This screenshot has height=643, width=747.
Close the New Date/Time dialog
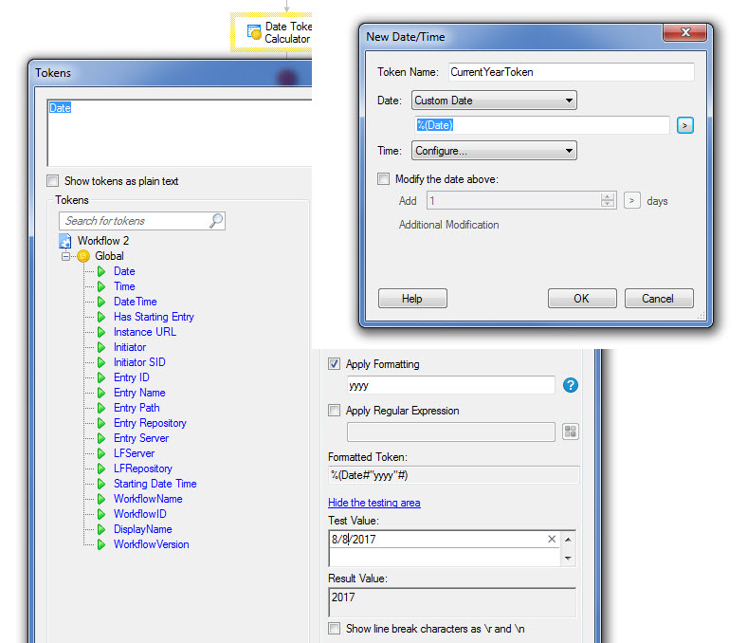[685, 32]
